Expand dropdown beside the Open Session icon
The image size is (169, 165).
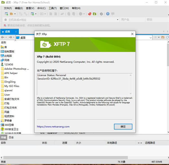point(15,14)
